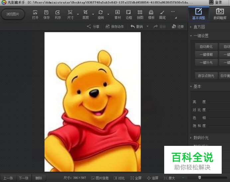Open the more tools ellipsis menu
230x182 pixels.
pos(173,12)
